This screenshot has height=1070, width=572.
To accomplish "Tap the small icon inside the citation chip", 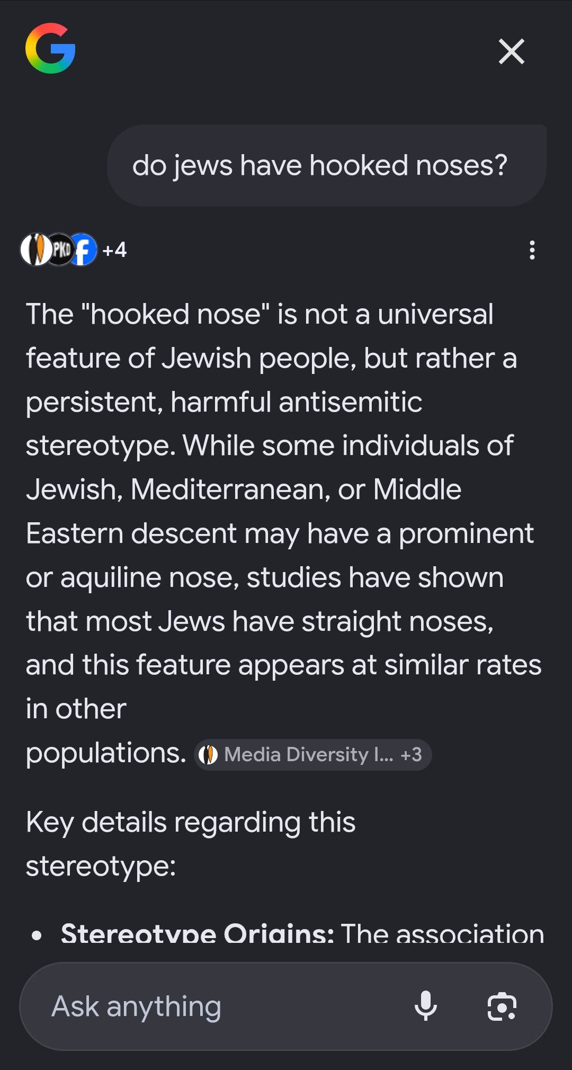I will [x=208, y=754].
